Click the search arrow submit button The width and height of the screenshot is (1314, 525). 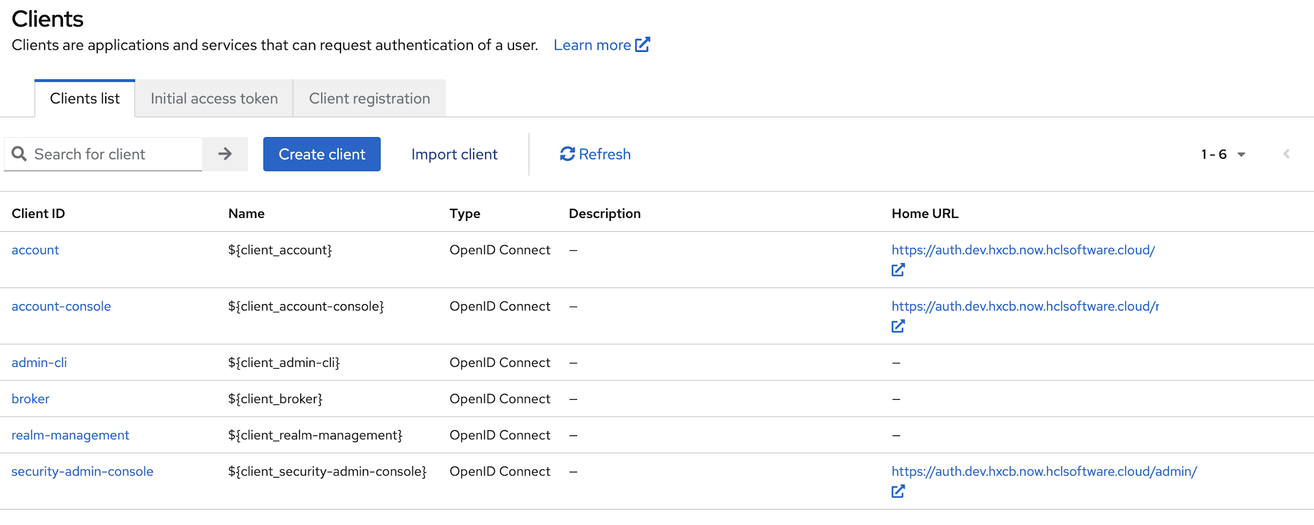(x=225, y=154)
